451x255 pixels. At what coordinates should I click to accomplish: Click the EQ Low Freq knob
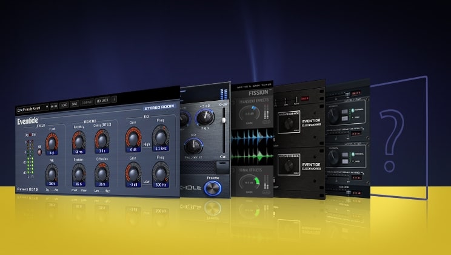[161, 172]
